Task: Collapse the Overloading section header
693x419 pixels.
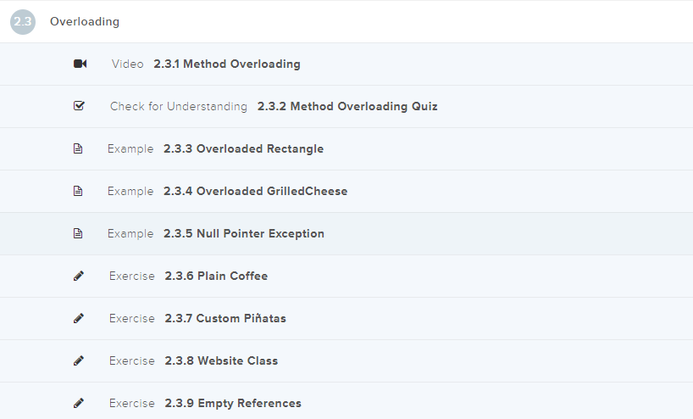Action: (85, 21)
